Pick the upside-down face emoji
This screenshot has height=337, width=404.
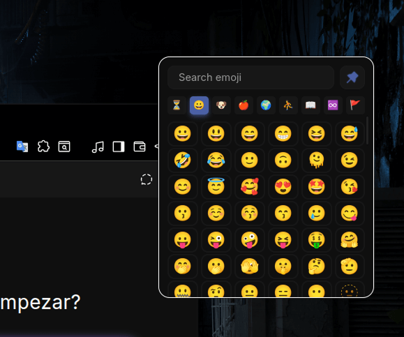pos(283,160)
